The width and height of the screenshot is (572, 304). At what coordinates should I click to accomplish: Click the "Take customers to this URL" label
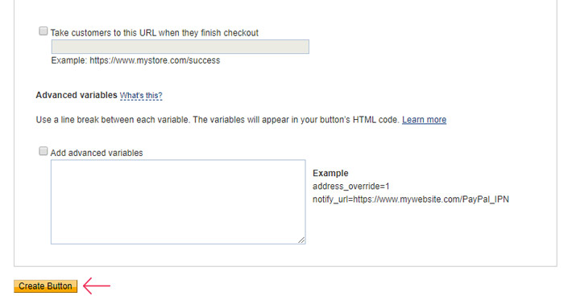click(155, 33)
